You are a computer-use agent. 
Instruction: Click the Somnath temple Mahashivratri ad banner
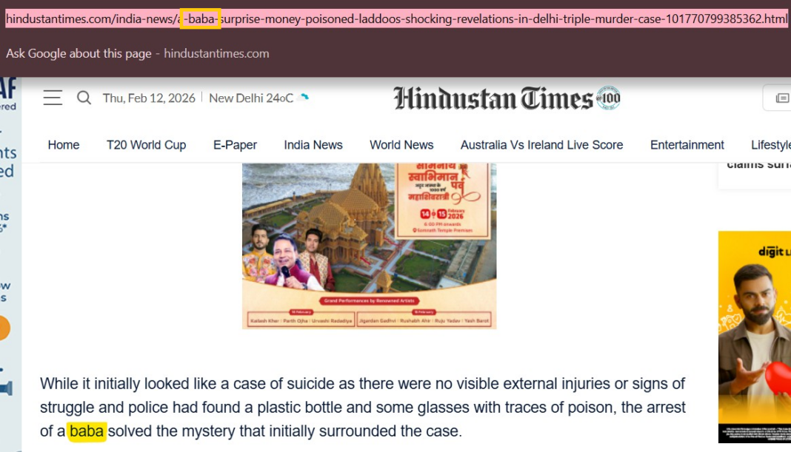click(x=369, y=246)
